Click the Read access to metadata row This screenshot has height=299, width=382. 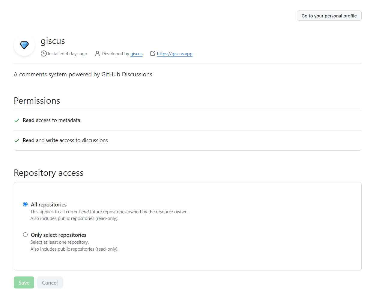coord(188,120)
